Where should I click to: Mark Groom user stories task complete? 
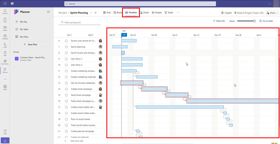click(66, 41)
